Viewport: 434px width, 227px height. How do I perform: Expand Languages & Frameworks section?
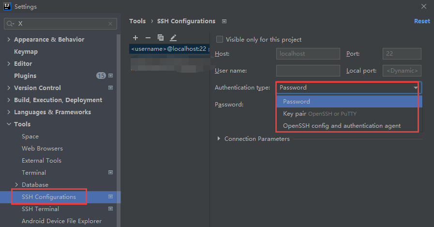pos(9,112)
